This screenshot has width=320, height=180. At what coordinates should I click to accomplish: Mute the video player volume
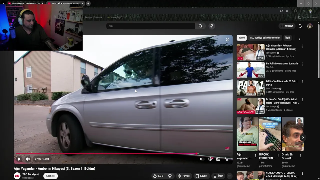point(28,159)
